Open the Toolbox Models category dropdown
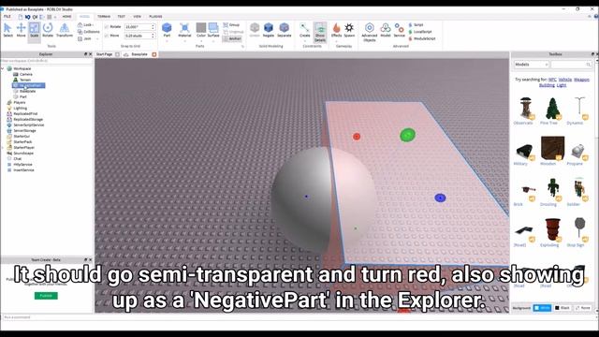Viewport: 599px width, 337px height. point(531,65)
